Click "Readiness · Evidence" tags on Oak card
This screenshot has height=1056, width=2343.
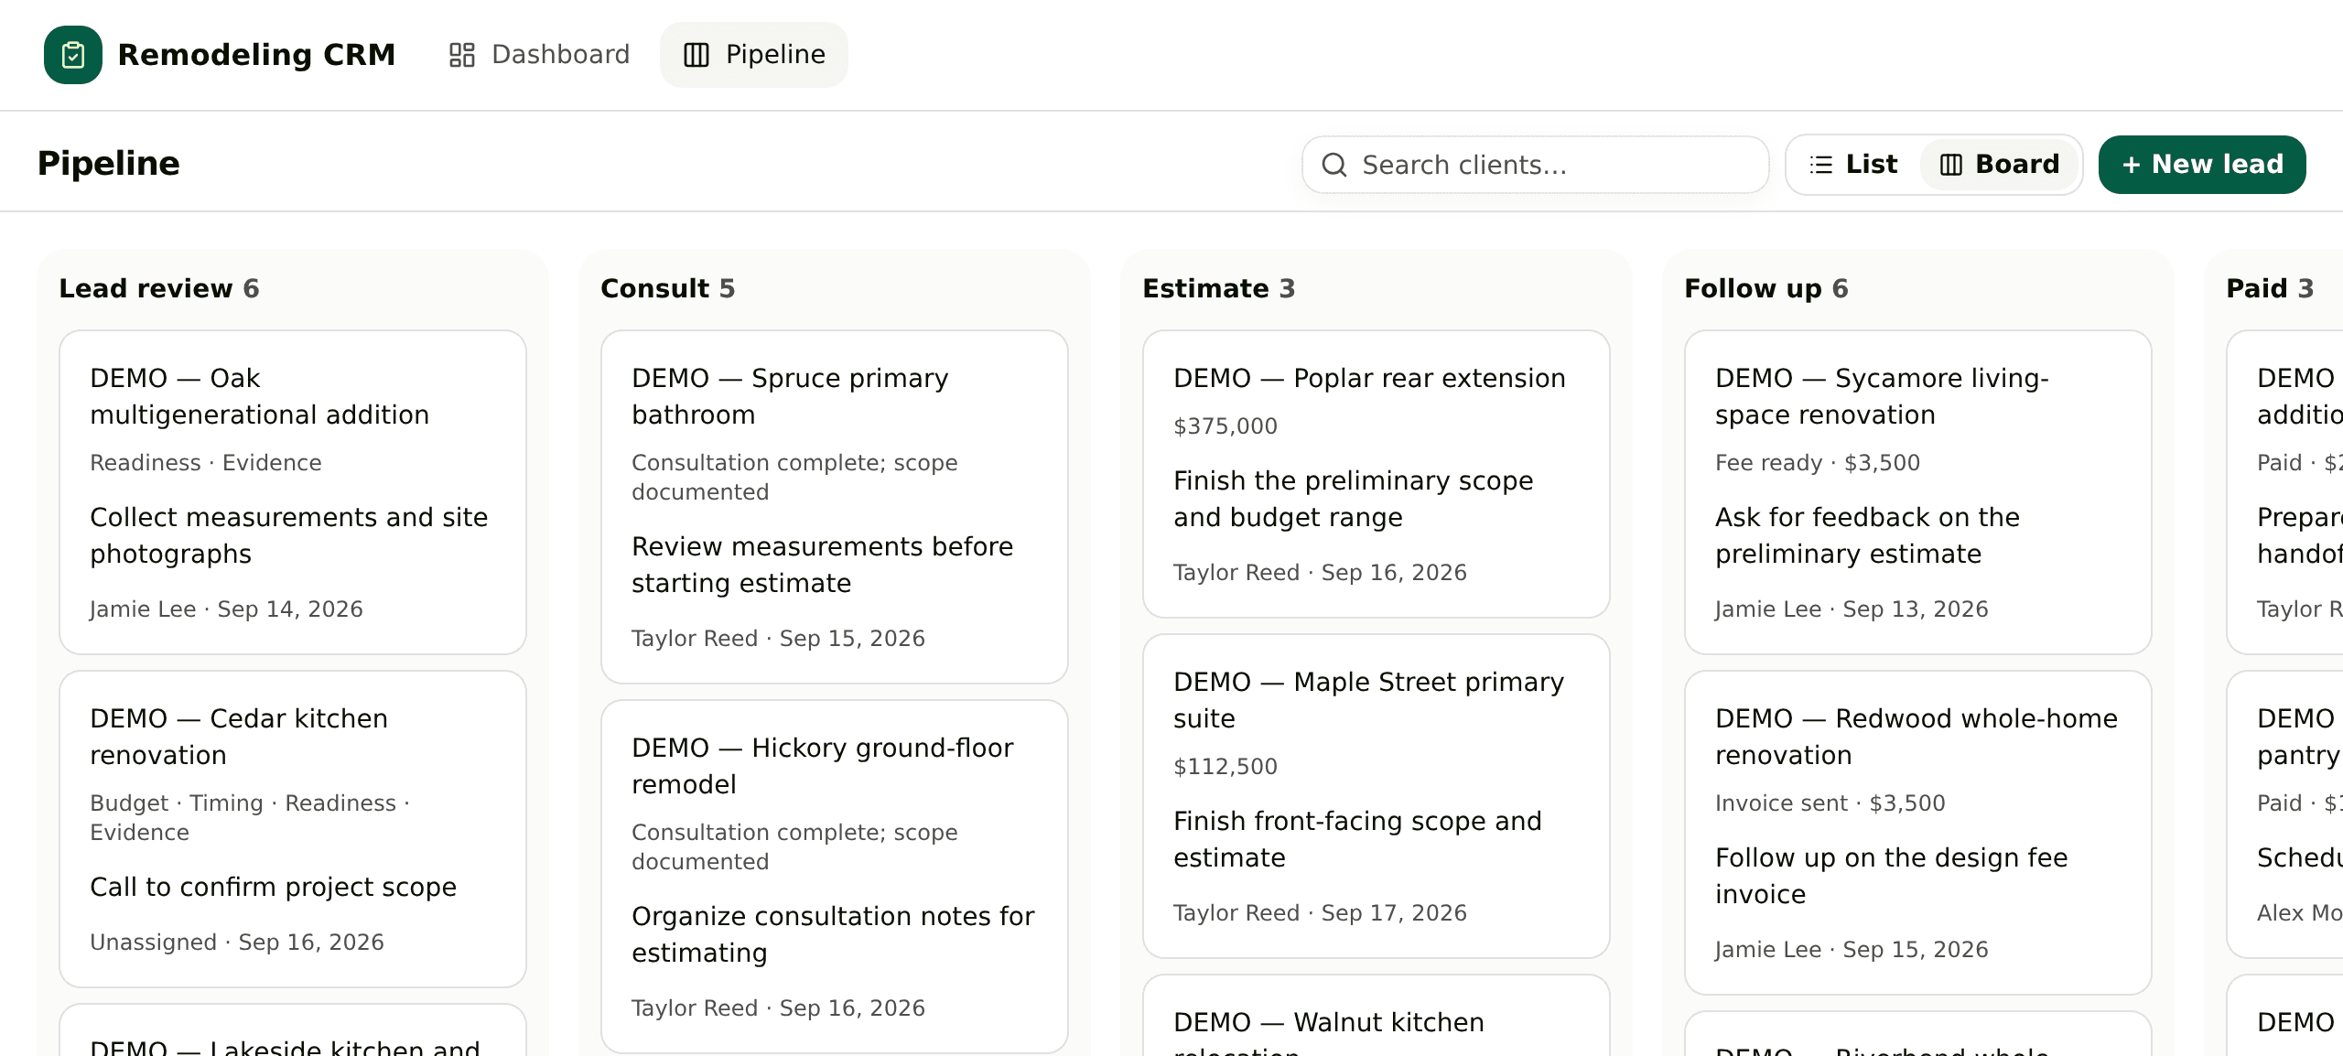coord(206,462)
